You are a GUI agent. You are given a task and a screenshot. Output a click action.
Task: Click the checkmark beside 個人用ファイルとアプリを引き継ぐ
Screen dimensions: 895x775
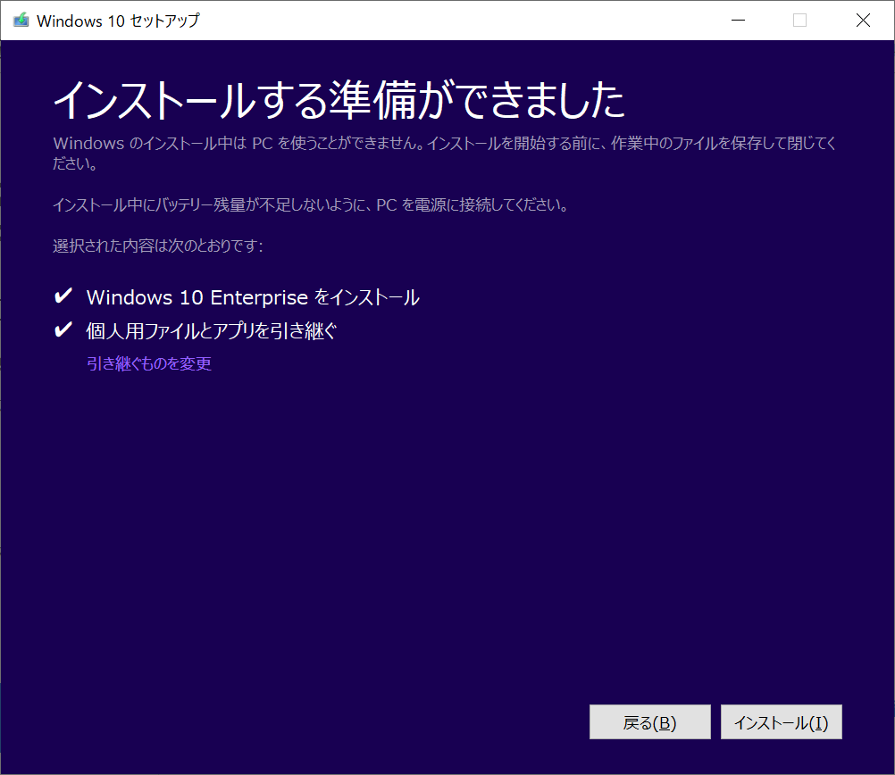point(63,329)
